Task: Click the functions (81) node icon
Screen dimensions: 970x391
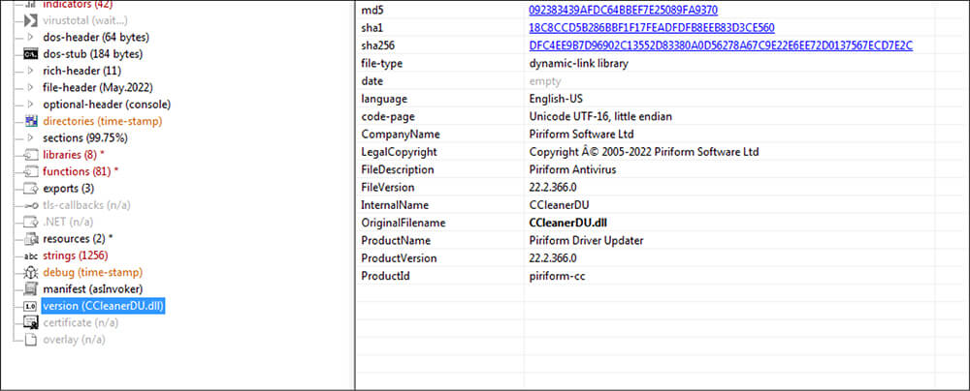Action: coord(30,171)
